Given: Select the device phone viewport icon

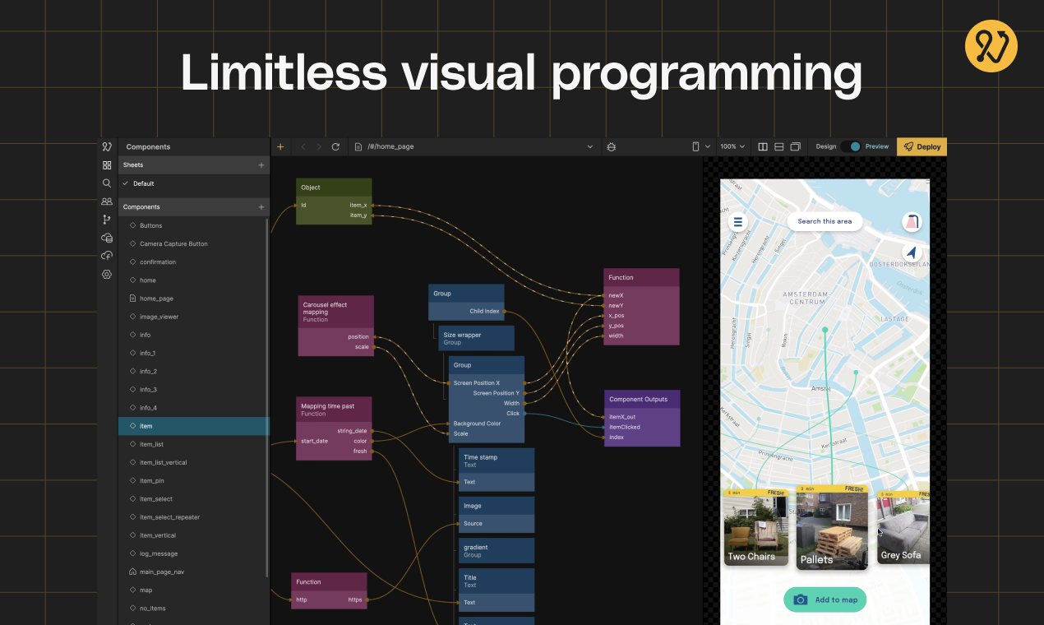Looking at the screenshot, I should pos(695,146).
